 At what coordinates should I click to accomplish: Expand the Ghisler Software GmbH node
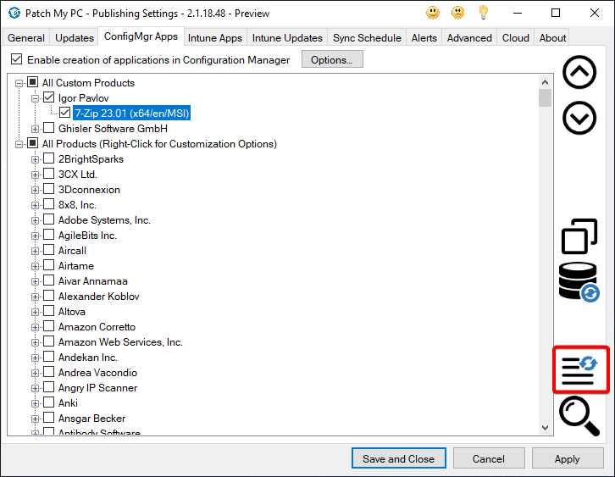click(36, 129)
